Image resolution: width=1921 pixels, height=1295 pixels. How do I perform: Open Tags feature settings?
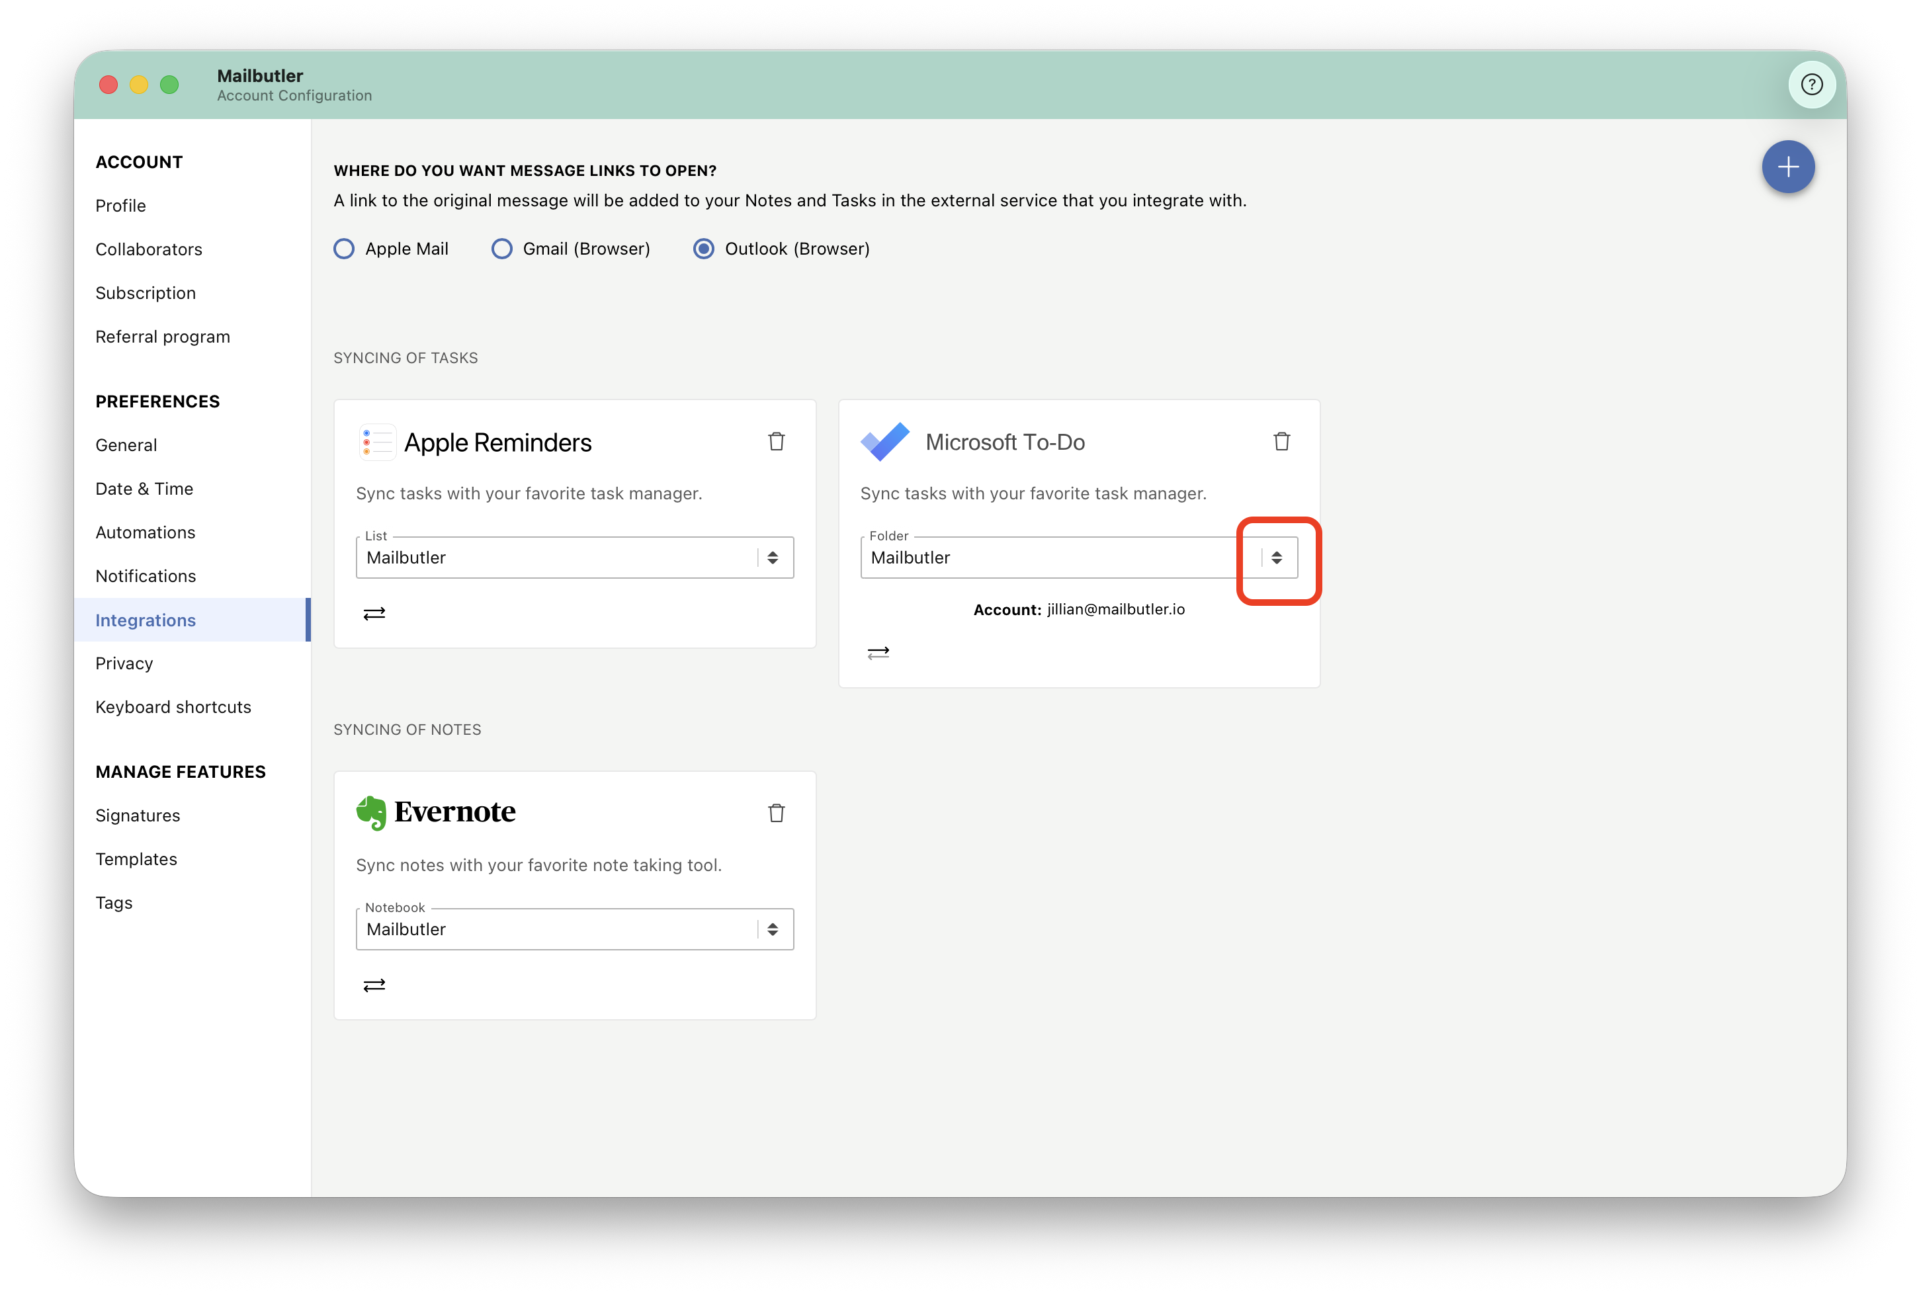click(x=114, y=903)
